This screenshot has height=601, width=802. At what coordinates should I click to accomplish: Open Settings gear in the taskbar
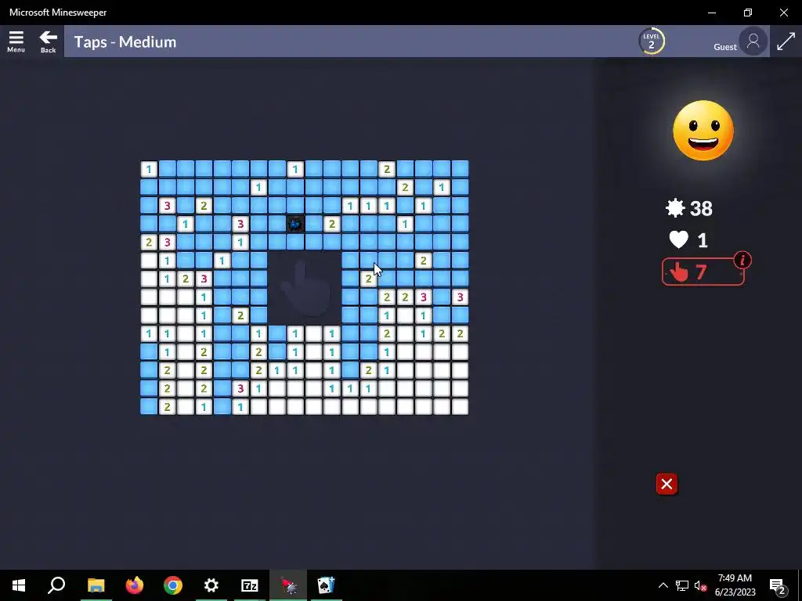(x=211, y=585)
